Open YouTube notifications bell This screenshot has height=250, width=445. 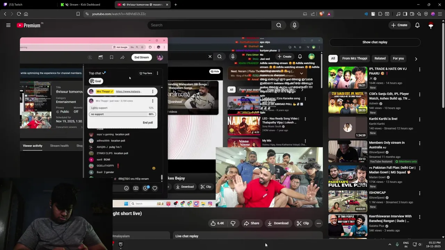(x=418, y=25)
